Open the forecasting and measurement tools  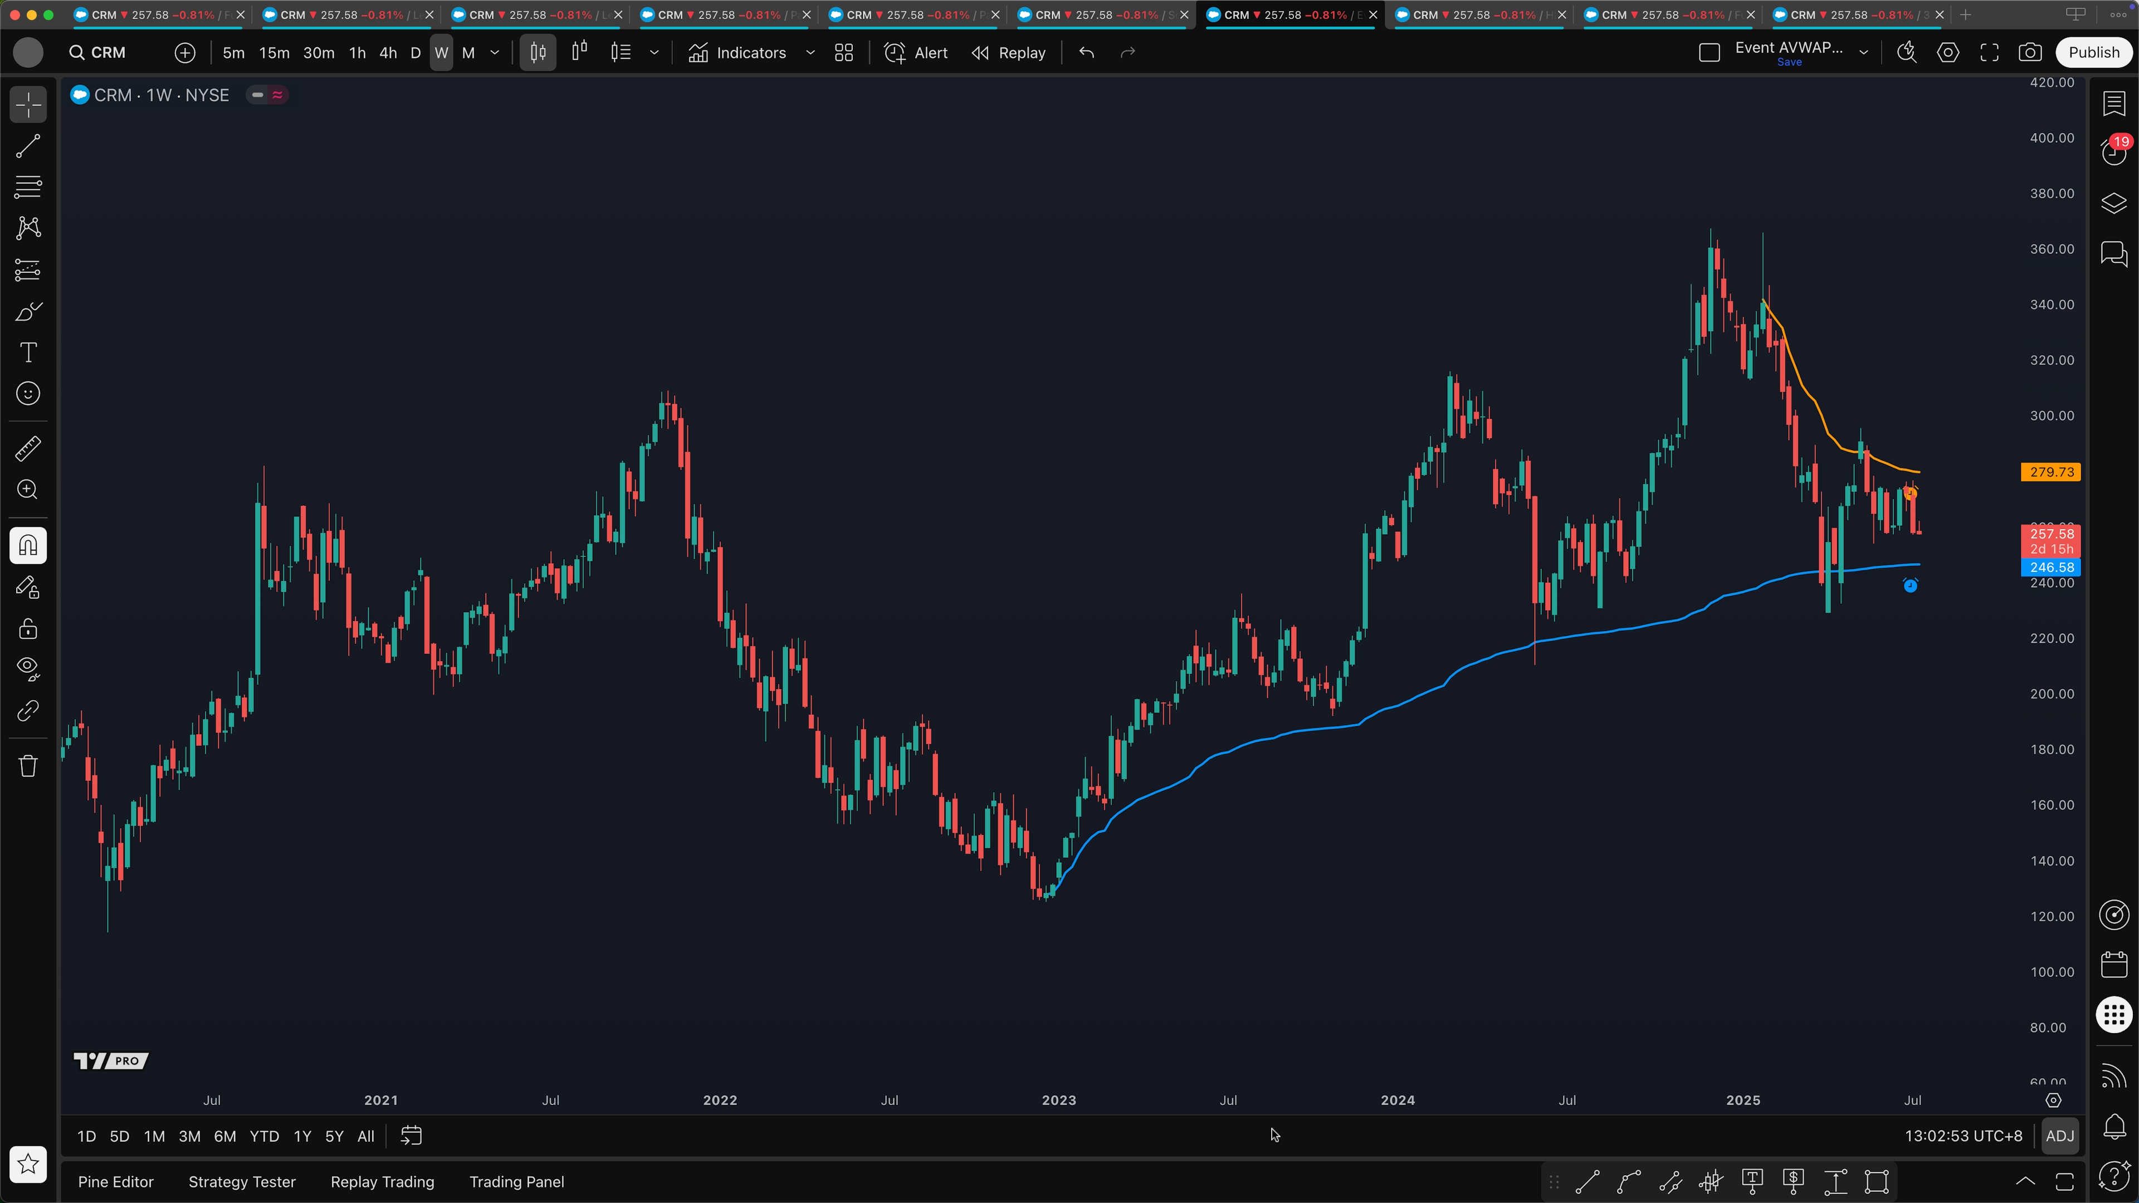tap(28, 270)
